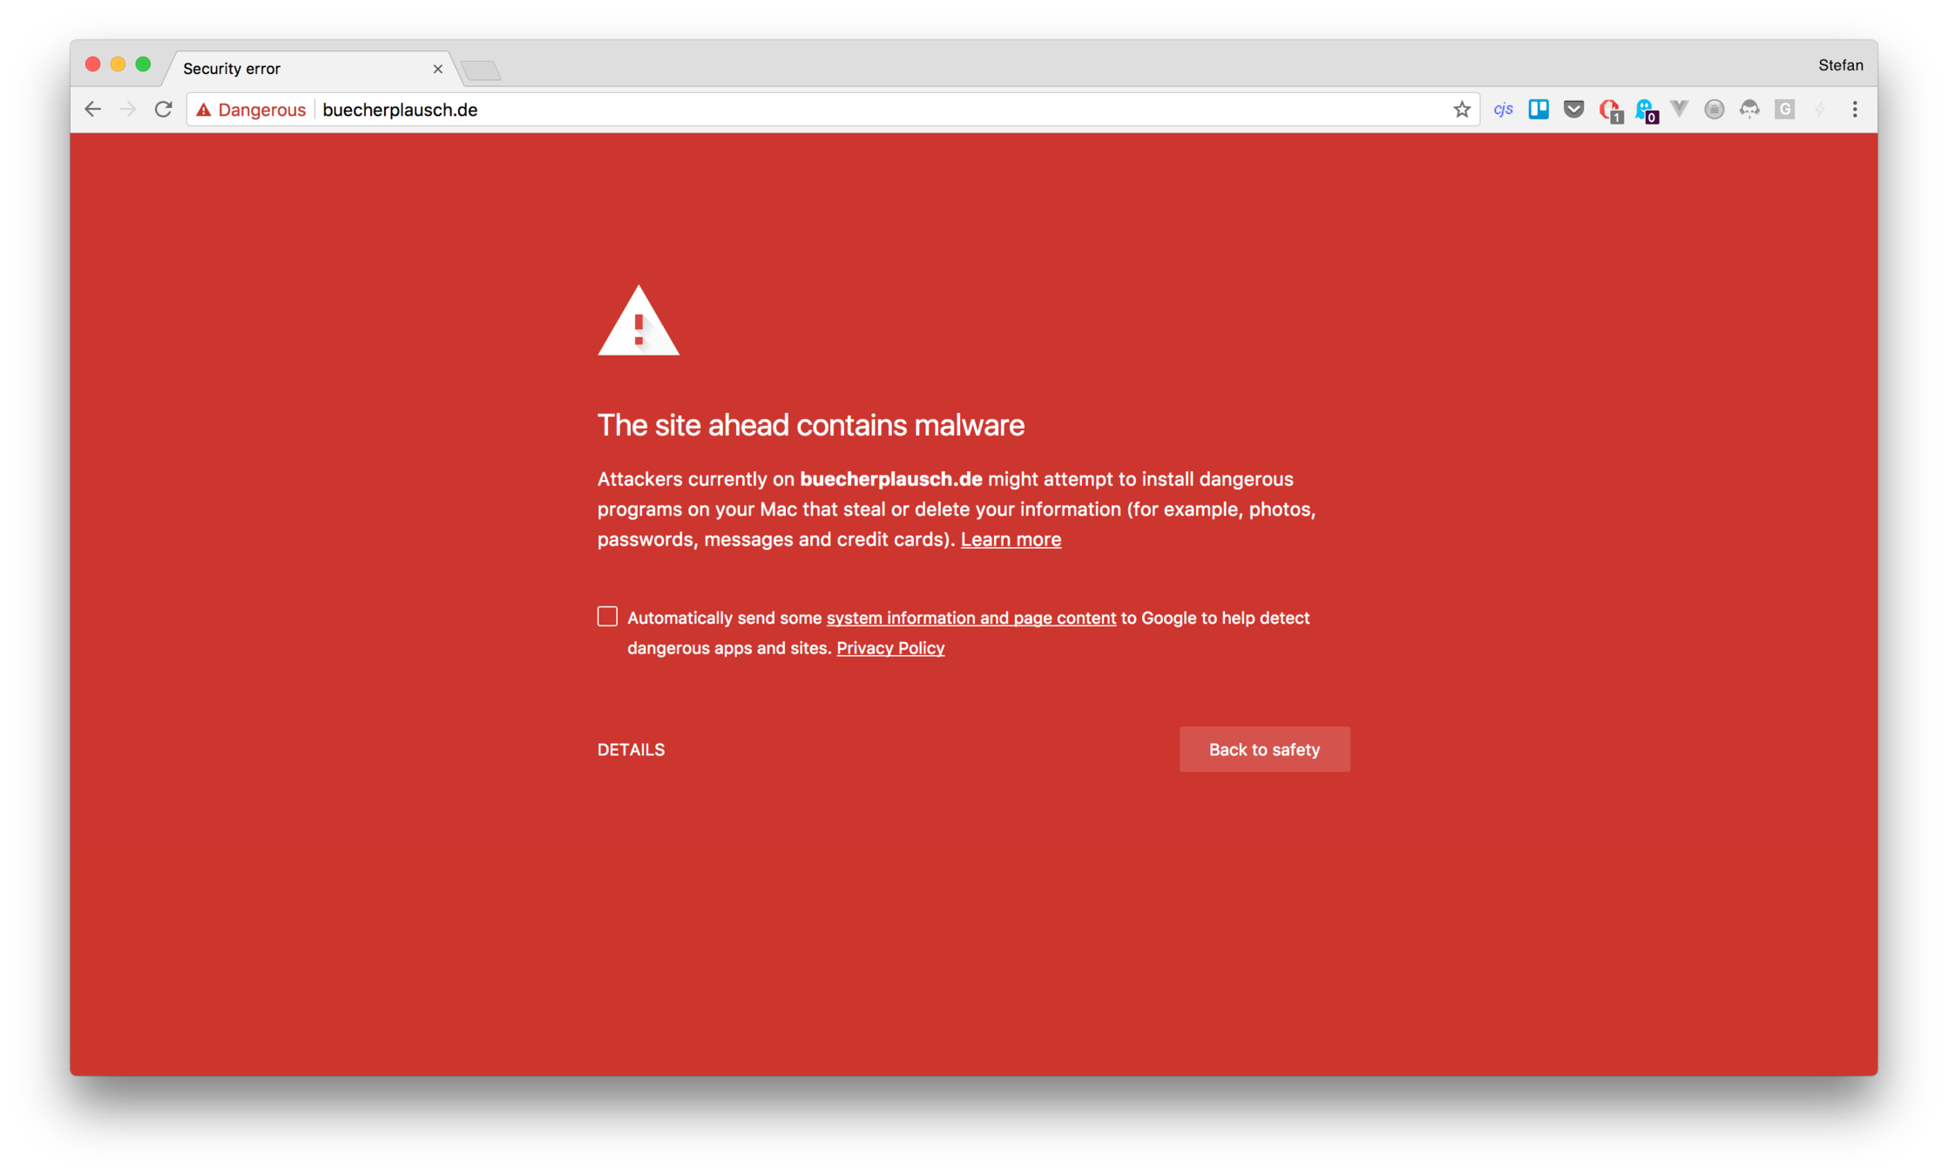Click the grey padlock extension icon
The width and height of the screenshot is (1948, 1176).
[1714, 110]
